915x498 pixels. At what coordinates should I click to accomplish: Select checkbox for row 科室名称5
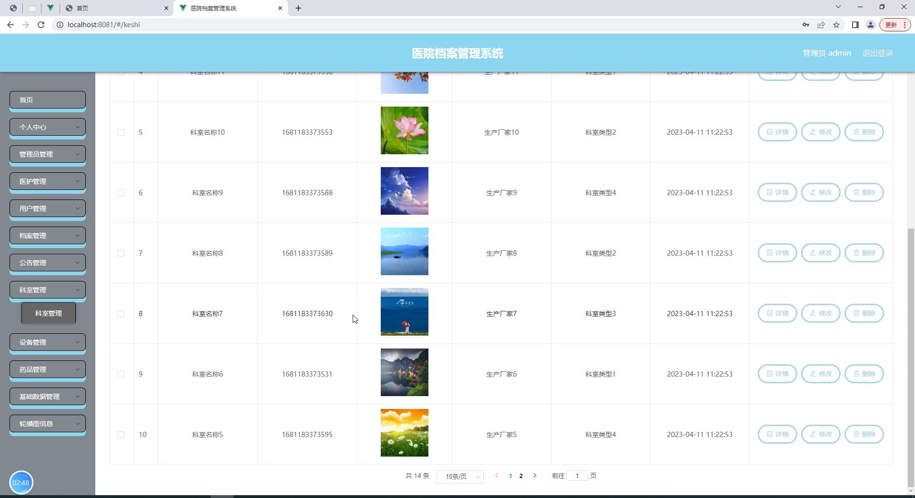pyautogui.click(x=121, y=435)
